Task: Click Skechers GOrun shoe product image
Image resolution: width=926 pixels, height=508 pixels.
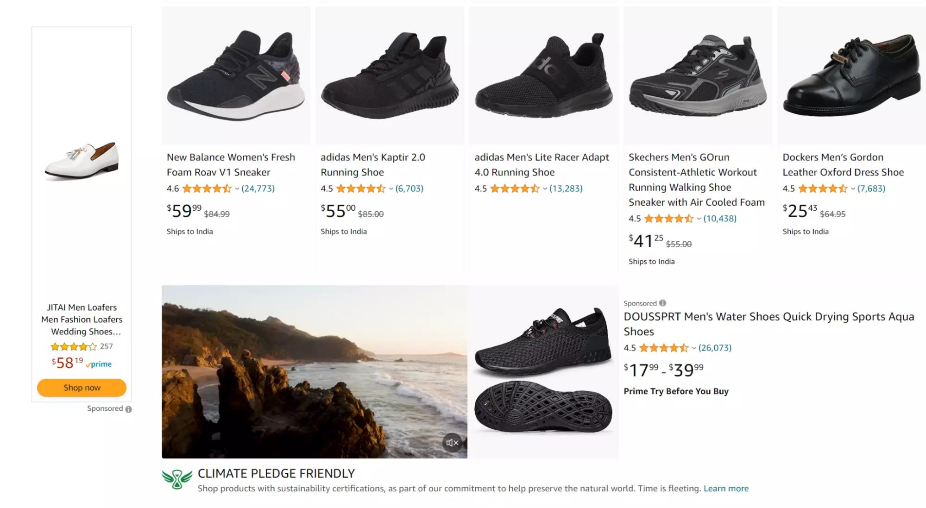Action: (x=697, y=75)
